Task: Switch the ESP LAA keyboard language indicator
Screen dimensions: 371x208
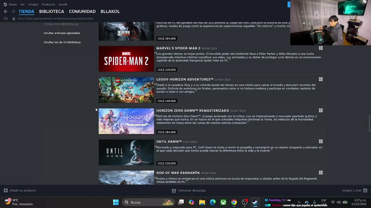Action: tap(324, 202)
